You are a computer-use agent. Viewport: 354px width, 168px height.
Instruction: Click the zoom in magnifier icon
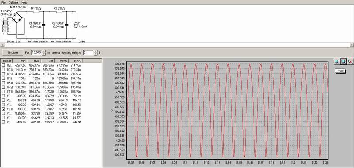pos(337,61)
